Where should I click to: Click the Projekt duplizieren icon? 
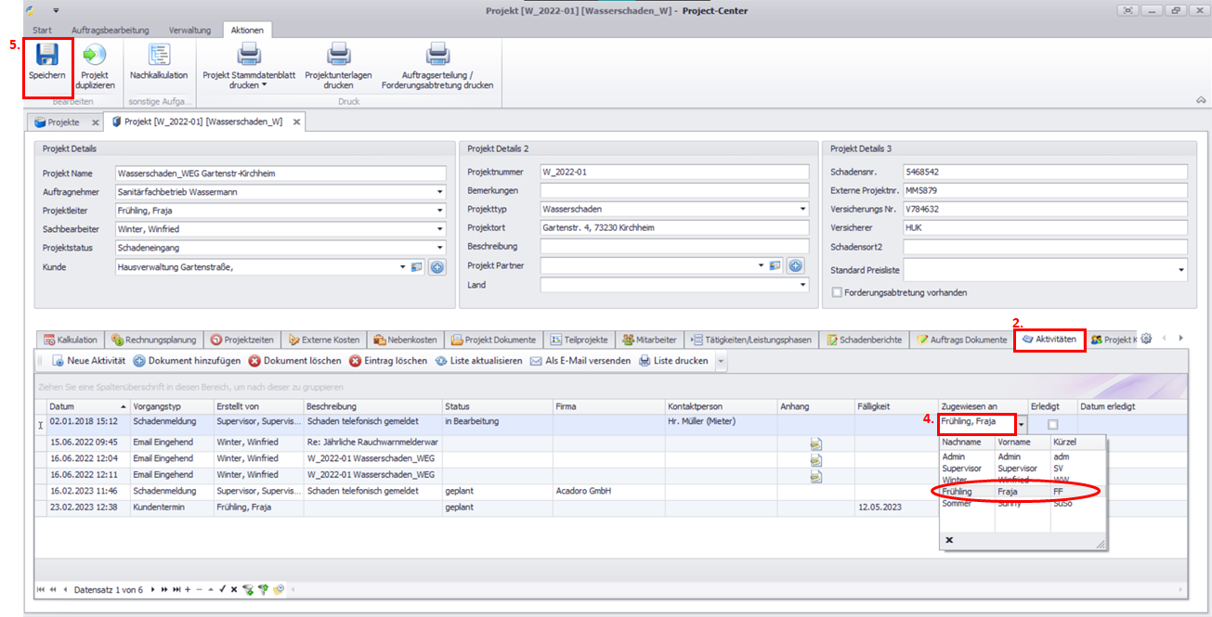point(94,55)
